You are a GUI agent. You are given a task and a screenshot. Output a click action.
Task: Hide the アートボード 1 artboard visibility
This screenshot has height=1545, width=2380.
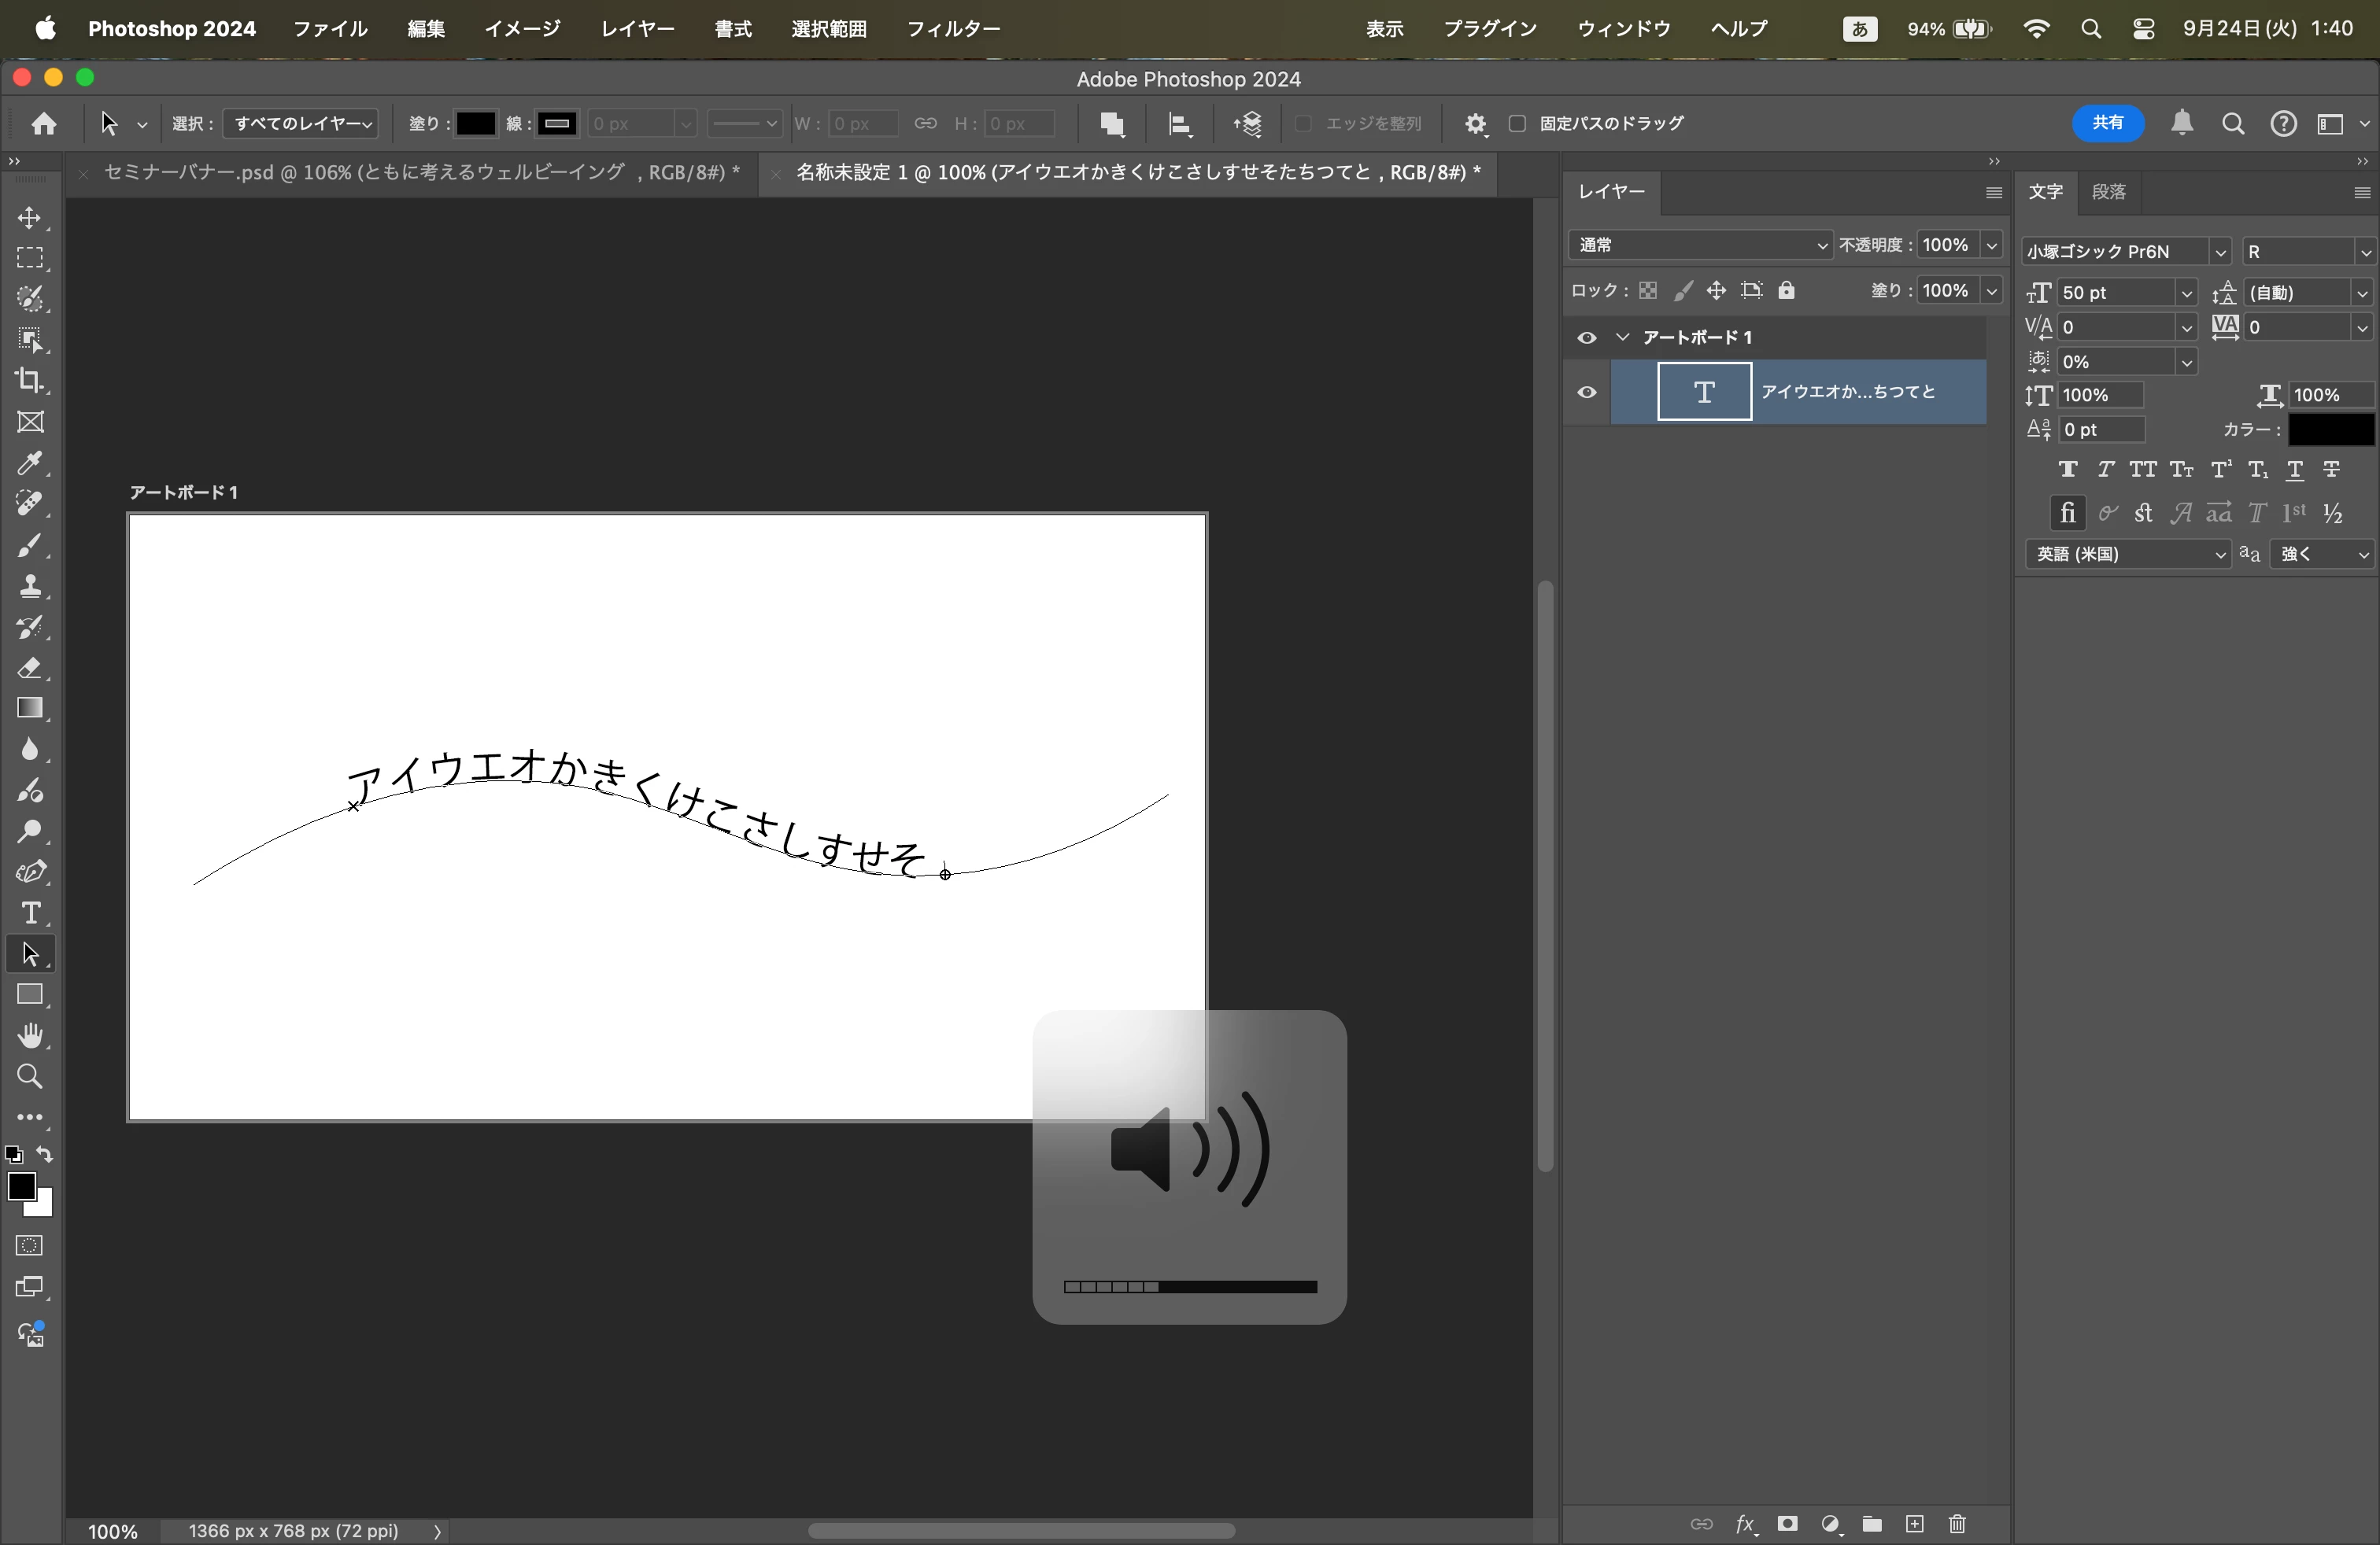point(1587,337)
